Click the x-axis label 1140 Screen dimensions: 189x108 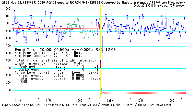(x=17, y=101)
